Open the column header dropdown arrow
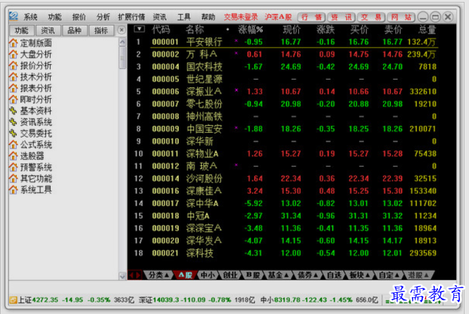This screenshot has height=314, width=469. tap(139, 29)
